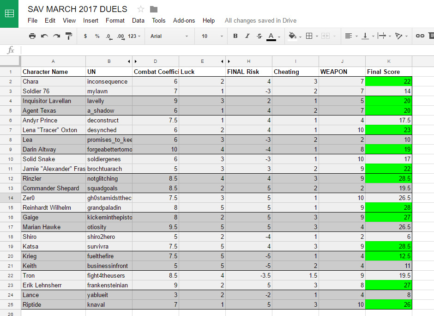Screen dimensions: 434x316
Task: Select row 14 header
Action: point(11,198)
